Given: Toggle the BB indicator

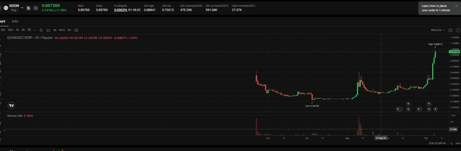Looking at the screenshot, I should tap(55, 30).
